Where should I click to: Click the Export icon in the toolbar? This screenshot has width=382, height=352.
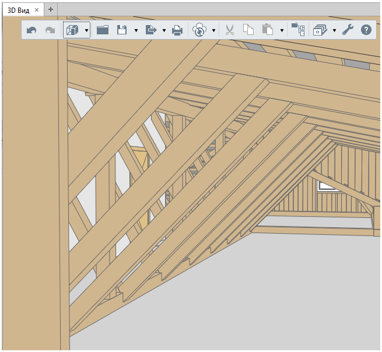click(150, 30)
